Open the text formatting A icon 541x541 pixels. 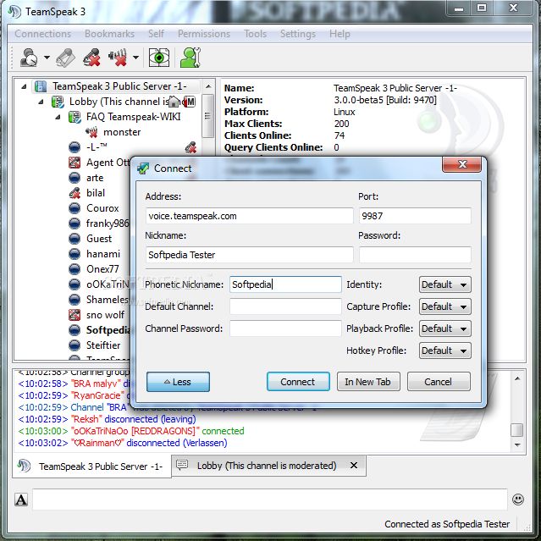pyautogui.click(x=21, y=500)
